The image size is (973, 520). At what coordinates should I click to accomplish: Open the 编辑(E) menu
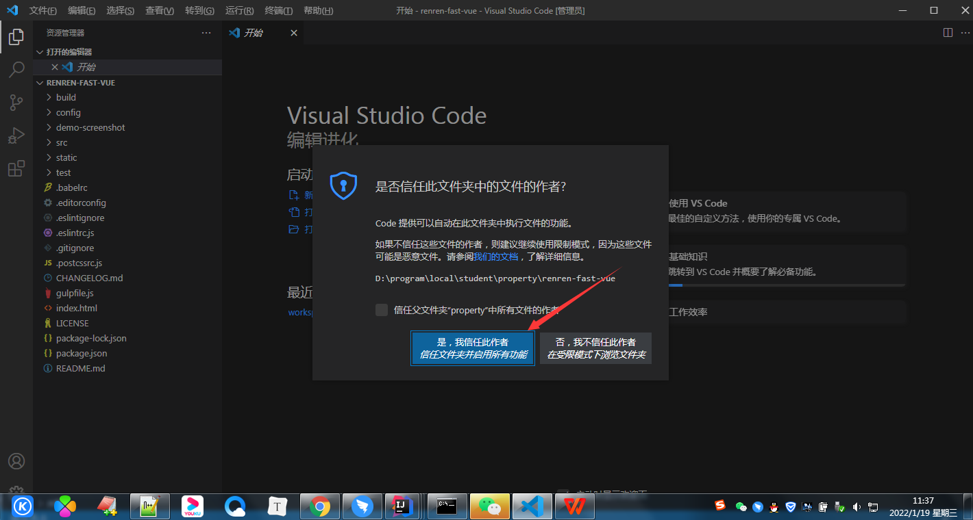click(x=82, y=11)
